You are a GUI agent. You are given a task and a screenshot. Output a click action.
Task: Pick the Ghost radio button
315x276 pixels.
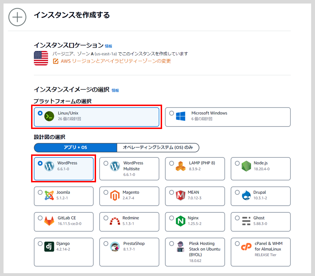(237, 218)
